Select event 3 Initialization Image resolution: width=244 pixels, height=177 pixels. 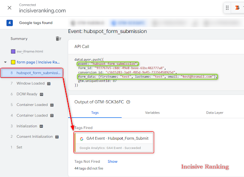[27, 126]
